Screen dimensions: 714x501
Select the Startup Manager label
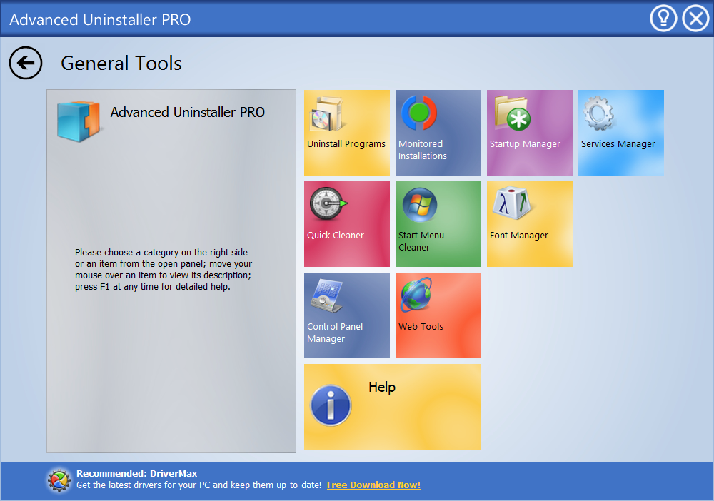pyautogui.click(x=525, y=143)
